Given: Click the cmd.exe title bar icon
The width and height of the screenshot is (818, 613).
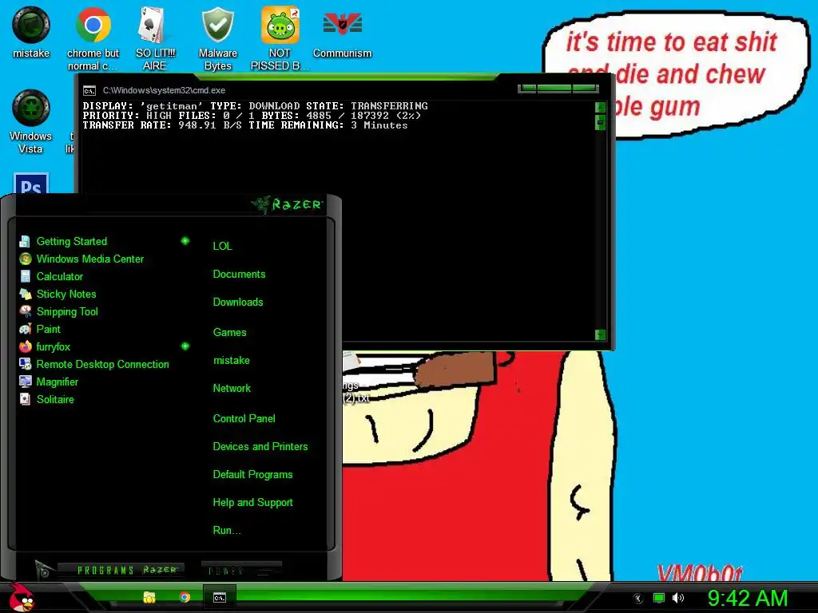Looking at the screenshot, I should click(89, 91).
